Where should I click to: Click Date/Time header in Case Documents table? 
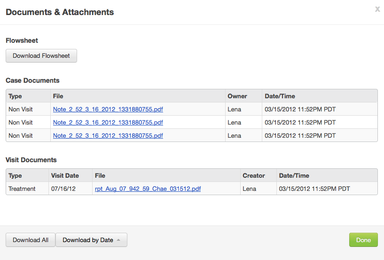click(280, 96)
